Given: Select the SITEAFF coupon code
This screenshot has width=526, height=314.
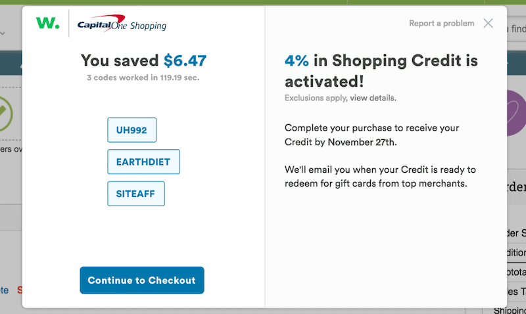Looking at the screenshot, I should click(135, 194).
